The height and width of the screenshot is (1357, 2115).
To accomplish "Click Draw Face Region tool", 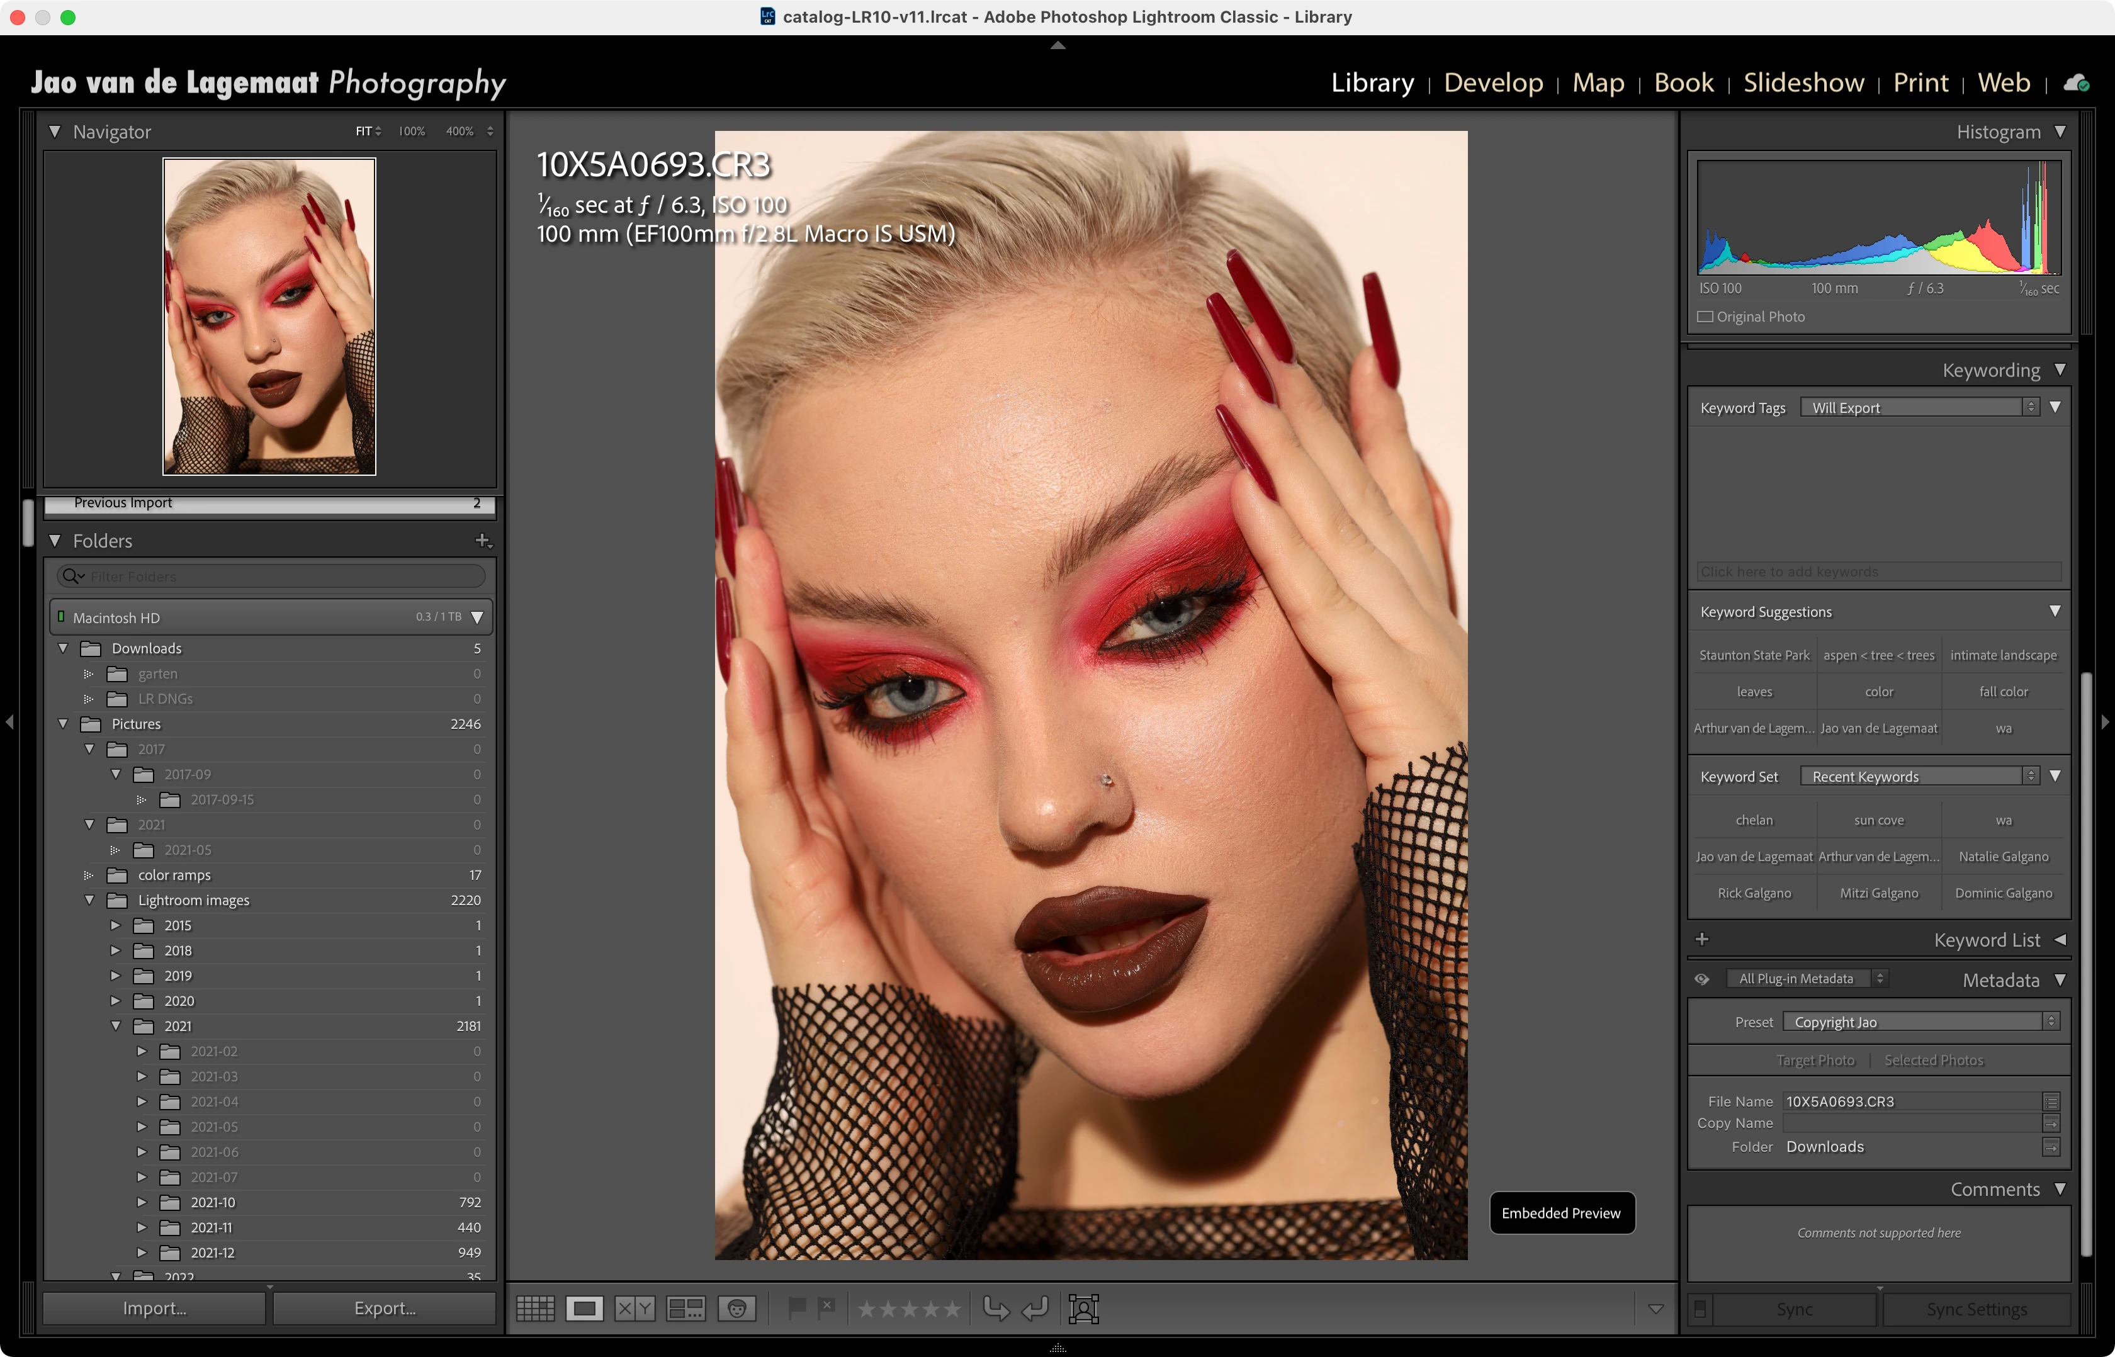I will [1083, 1309].
